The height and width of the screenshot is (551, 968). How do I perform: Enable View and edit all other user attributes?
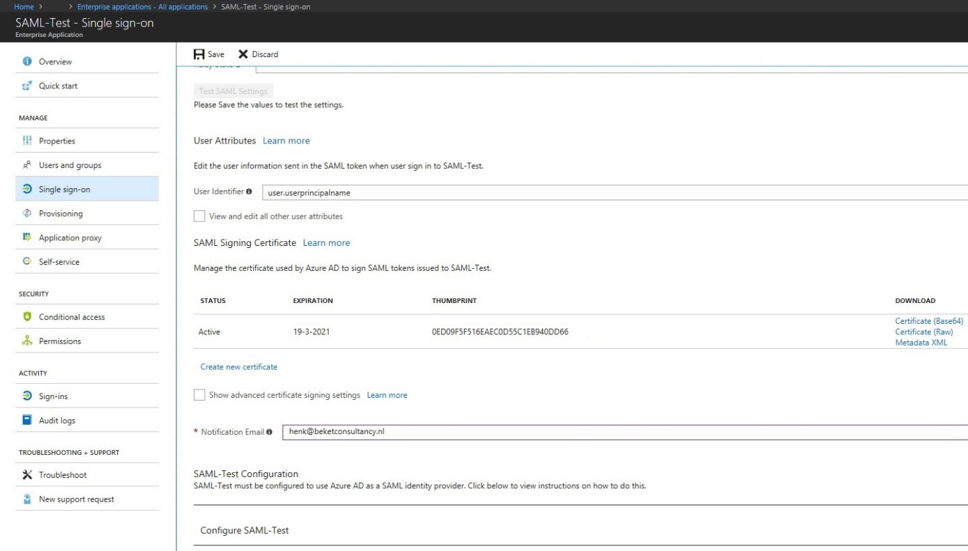click(x=199, y=216)
